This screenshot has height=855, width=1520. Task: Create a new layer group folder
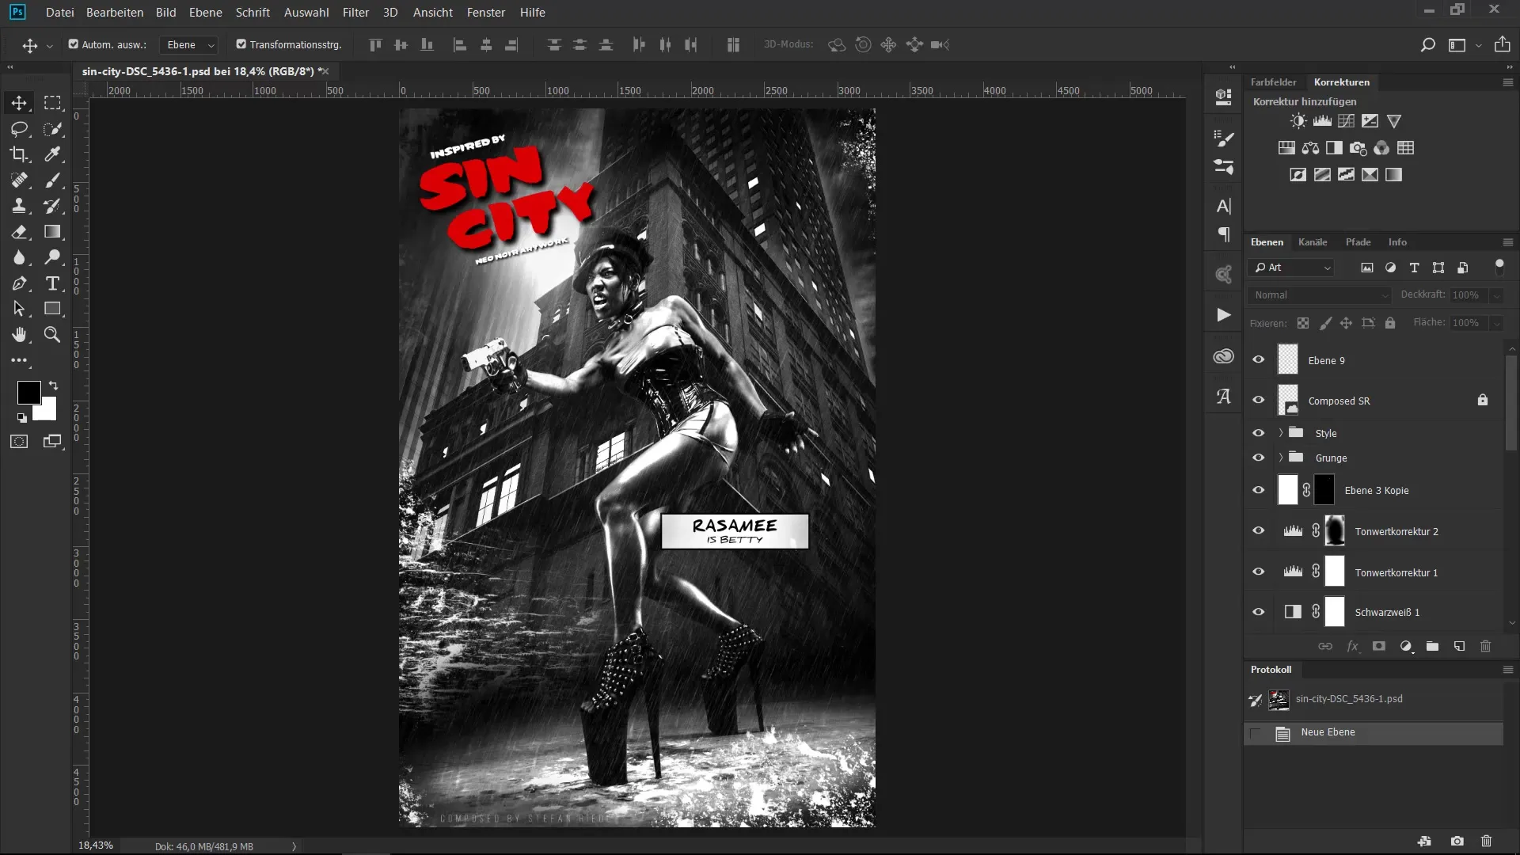pos(1432,647)
